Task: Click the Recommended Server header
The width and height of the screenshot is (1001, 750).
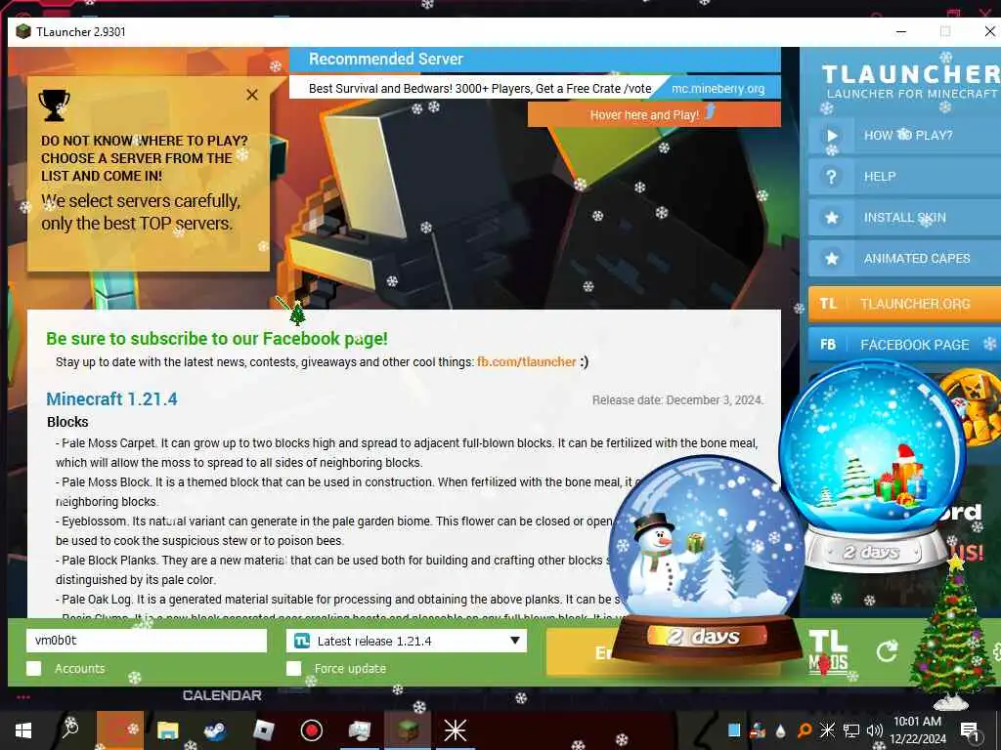Action: pos(385,60)
